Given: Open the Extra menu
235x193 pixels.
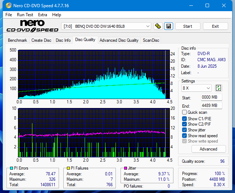Looking at the screenshot, I should pos(42,15).
